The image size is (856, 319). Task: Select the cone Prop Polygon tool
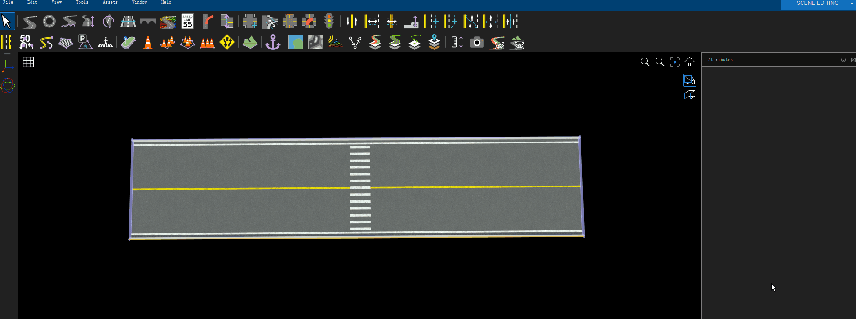[x=187, y=43]
